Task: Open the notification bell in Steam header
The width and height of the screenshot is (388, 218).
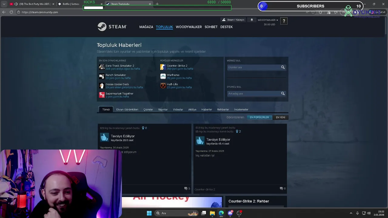Action: (252, 20)
